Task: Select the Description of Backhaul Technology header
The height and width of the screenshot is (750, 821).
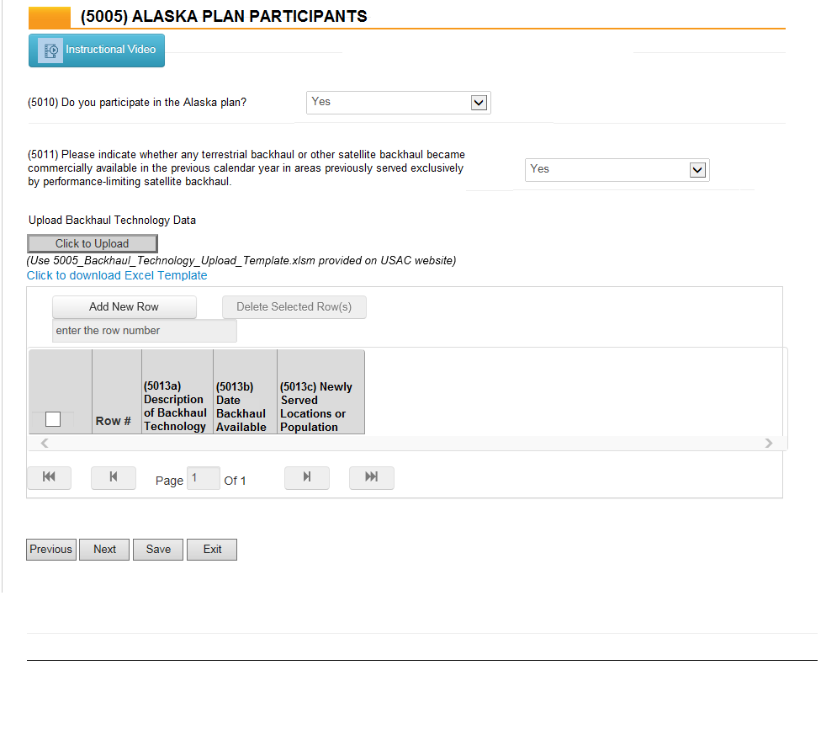Action: (x=177, y=392)
